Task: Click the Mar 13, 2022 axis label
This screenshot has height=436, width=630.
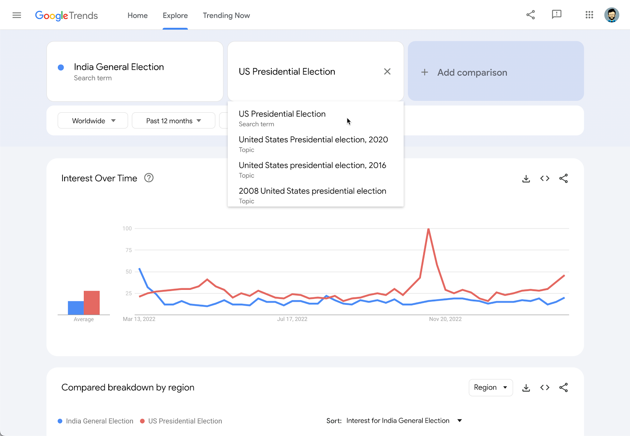Action: coord(139,319)
